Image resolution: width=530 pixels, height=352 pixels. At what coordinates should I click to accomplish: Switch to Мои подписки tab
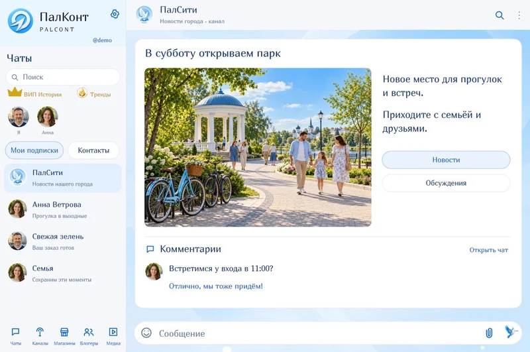34,150
